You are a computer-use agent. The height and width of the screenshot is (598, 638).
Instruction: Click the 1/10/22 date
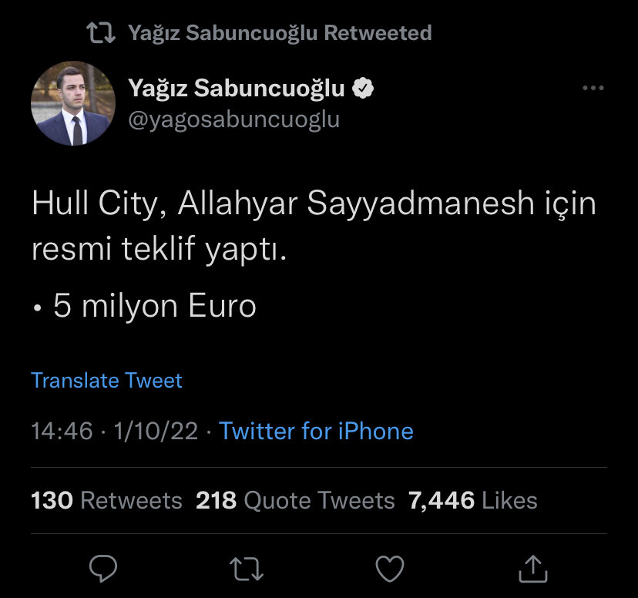point(155,431)
